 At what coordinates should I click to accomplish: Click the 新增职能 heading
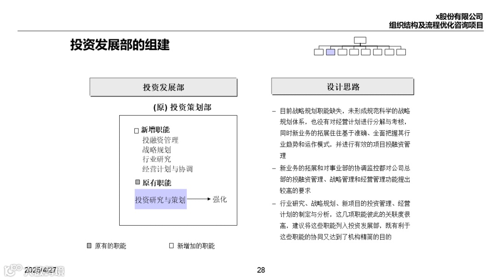pos(156,130)
